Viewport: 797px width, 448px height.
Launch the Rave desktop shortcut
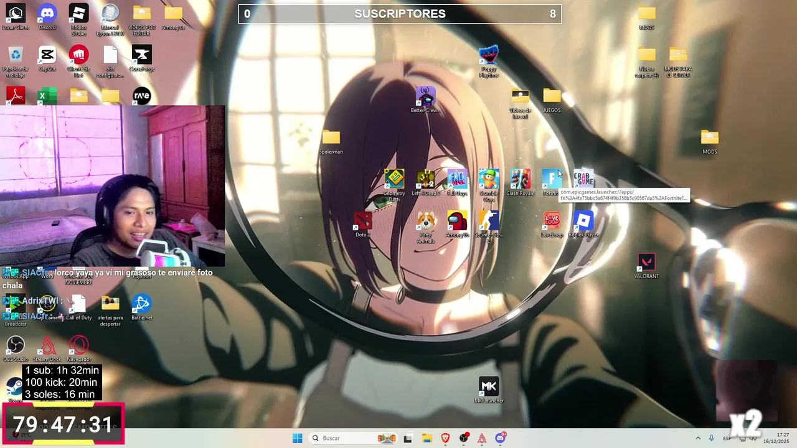(142, 96)
